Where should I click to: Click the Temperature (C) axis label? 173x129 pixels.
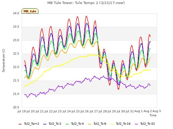4,60
